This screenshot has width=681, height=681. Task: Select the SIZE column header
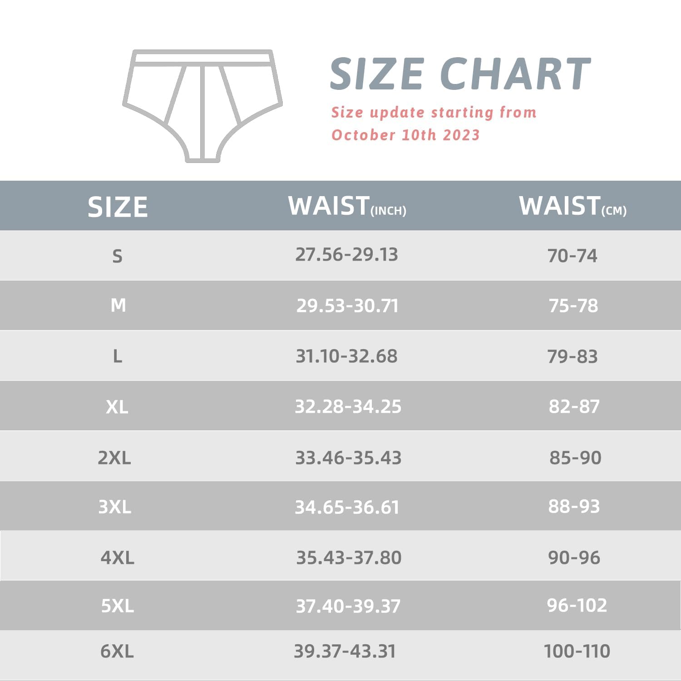(118, 207)
